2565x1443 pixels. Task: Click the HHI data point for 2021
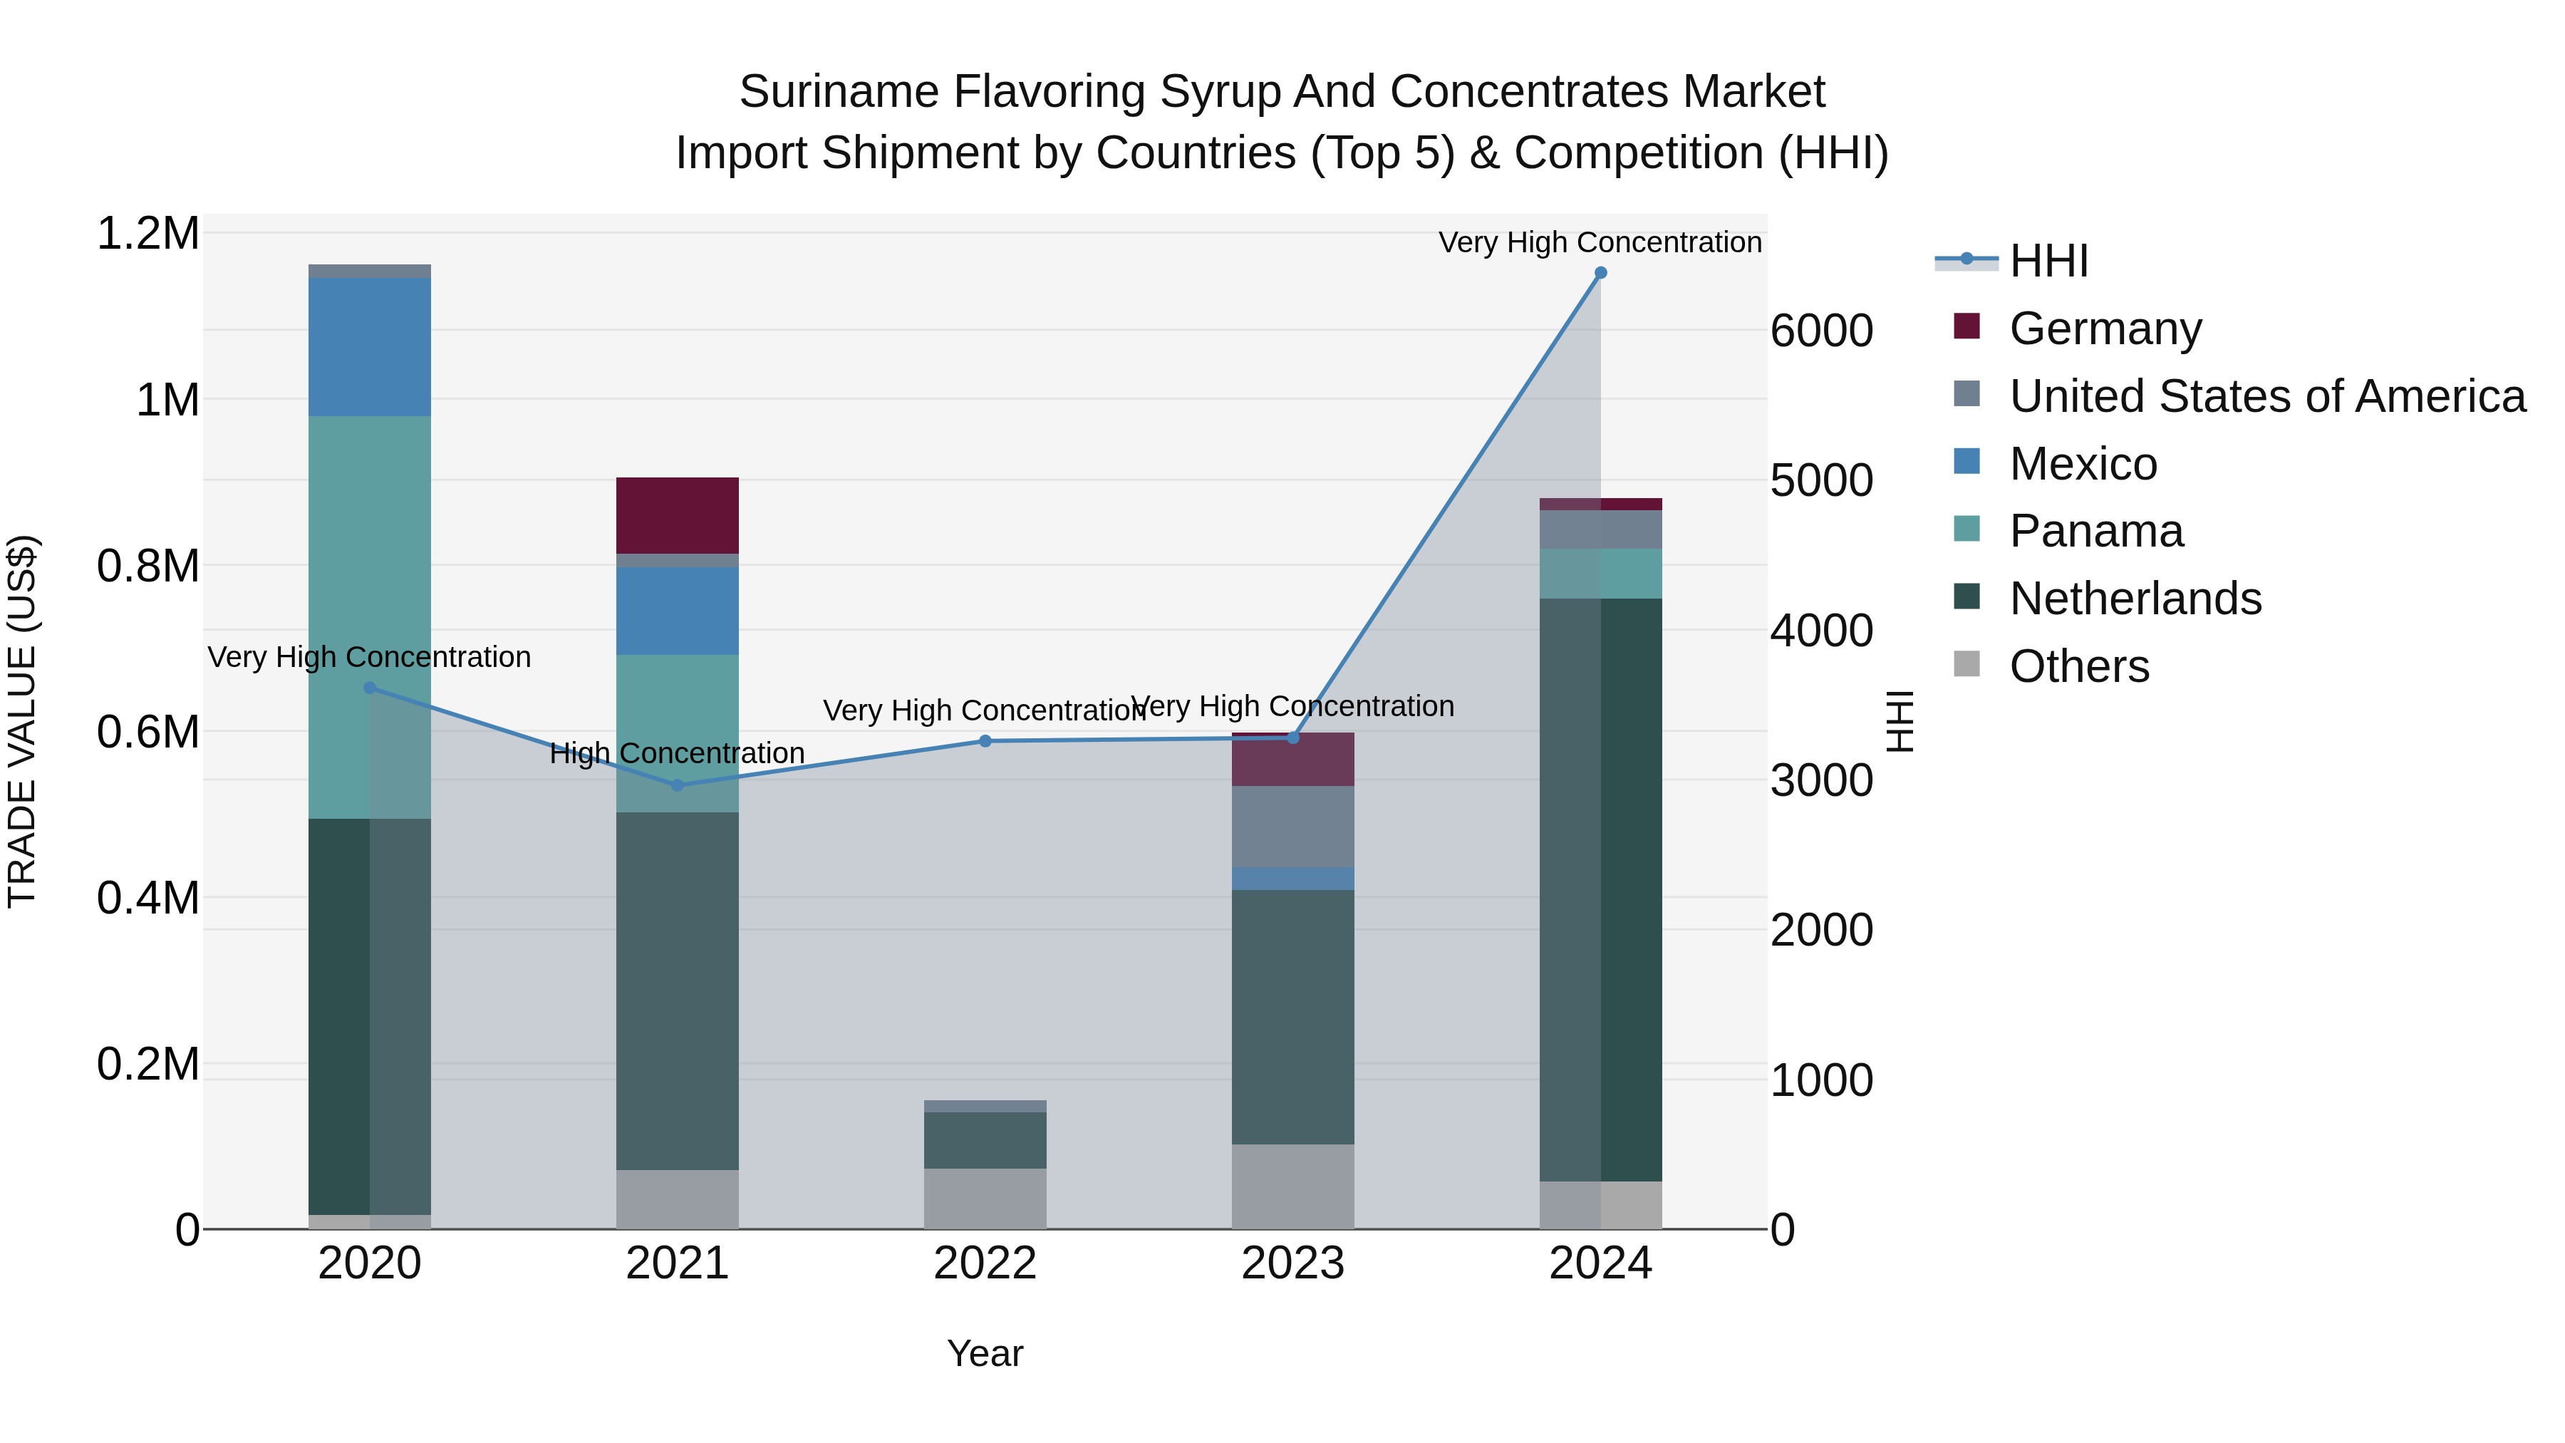[677, 786]
